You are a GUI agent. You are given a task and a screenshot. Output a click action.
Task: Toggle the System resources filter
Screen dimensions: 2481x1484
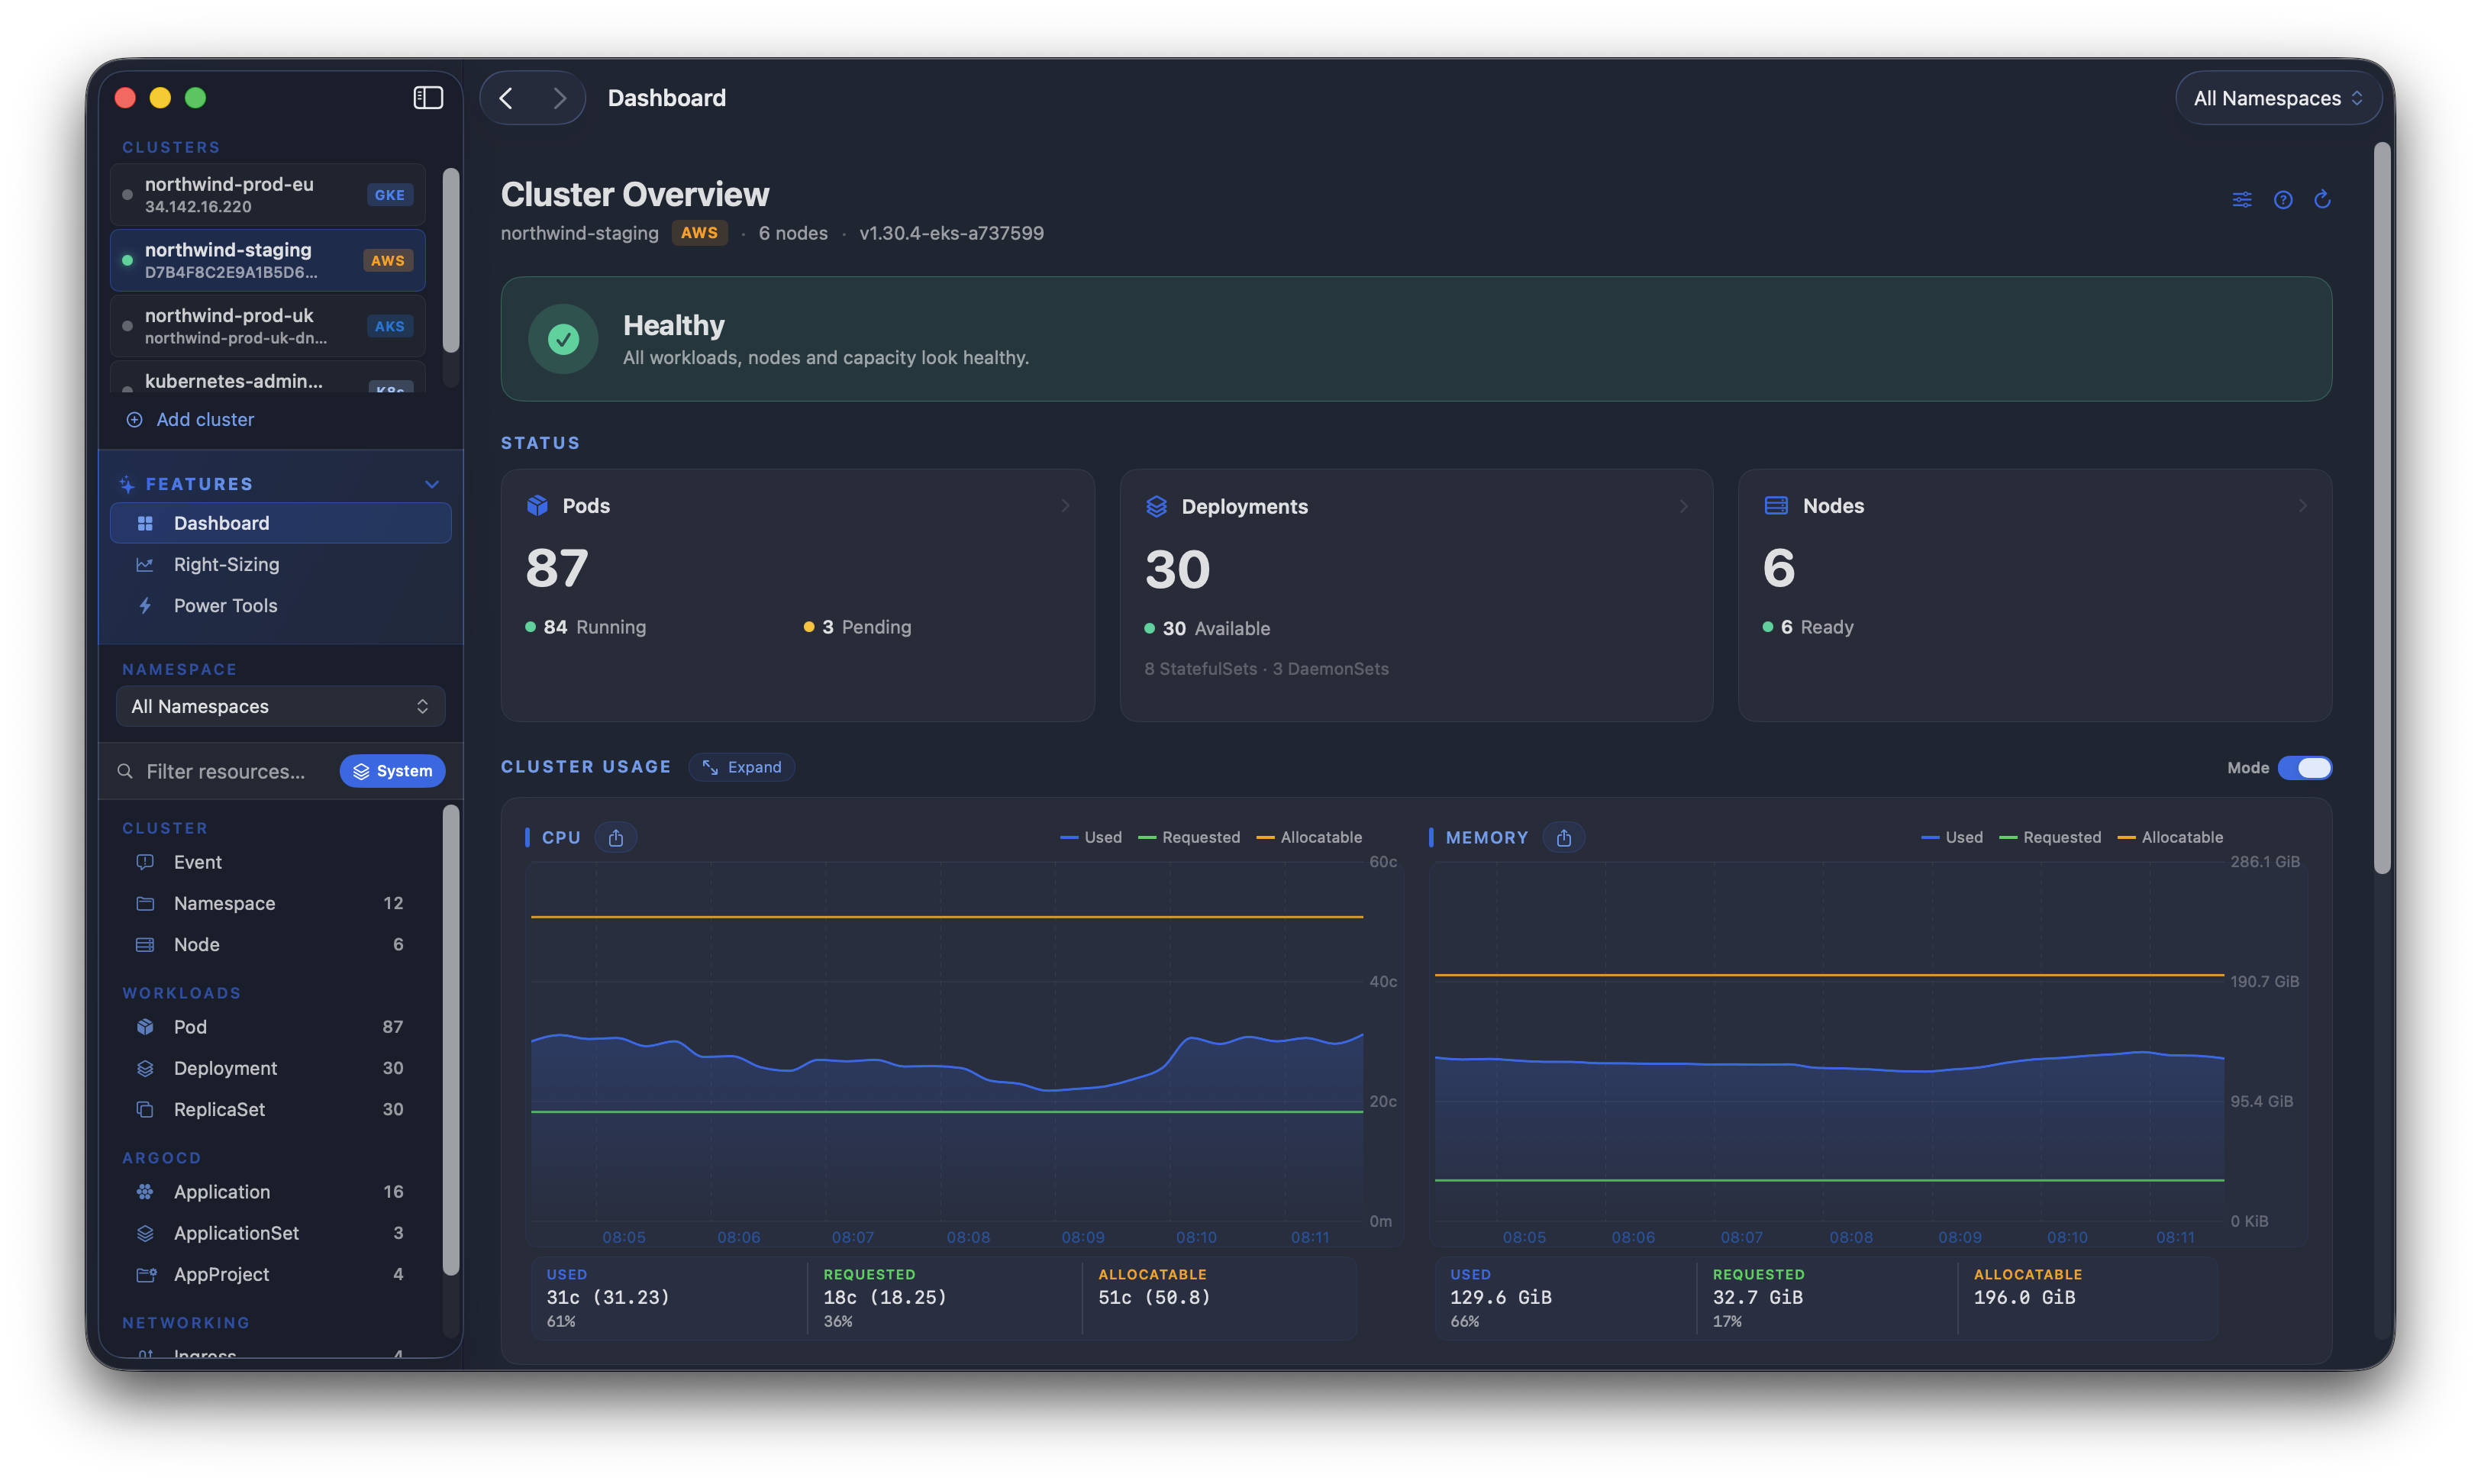point(392,771)
